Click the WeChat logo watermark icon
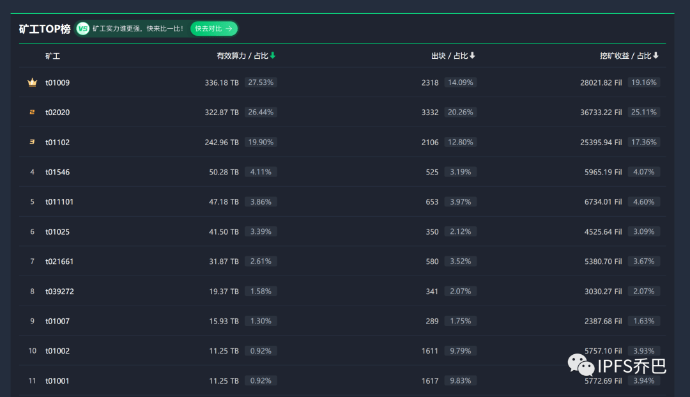Viewport: 690px width, 397px height. (581, 365)
